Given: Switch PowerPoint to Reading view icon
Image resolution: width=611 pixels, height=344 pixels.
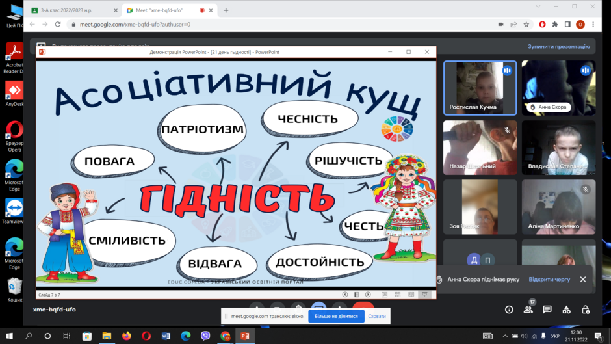Looking at the screenshot, I should click(x=411, y=295).
